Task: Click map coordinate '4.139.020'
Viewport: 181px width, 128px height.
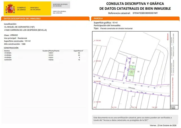Action: click(x=97, y=61)
